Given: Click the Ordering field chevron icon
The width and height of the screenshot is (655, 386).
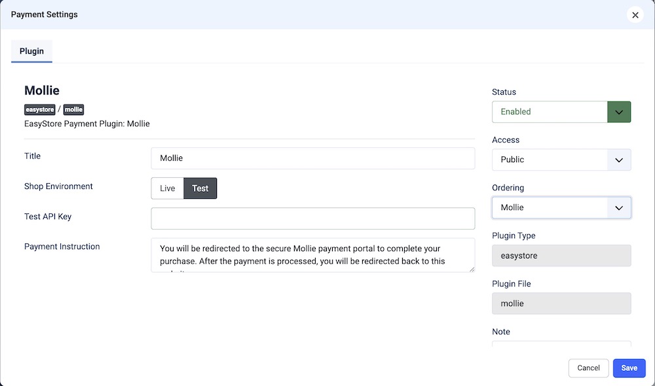Looking at the screenshot, I should (619, 208).
